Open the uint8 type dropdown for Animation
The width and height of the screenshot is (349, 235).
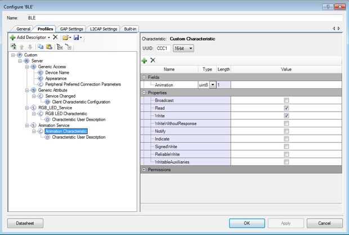[x=213, y=85]
